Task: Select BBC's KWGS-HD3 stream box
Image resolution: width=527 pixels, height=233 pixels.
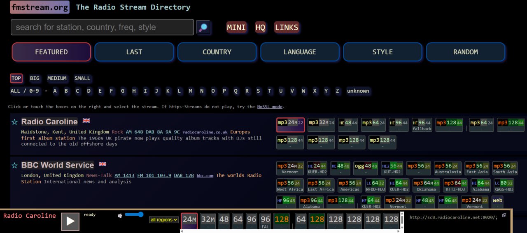Action: (504, 185)
